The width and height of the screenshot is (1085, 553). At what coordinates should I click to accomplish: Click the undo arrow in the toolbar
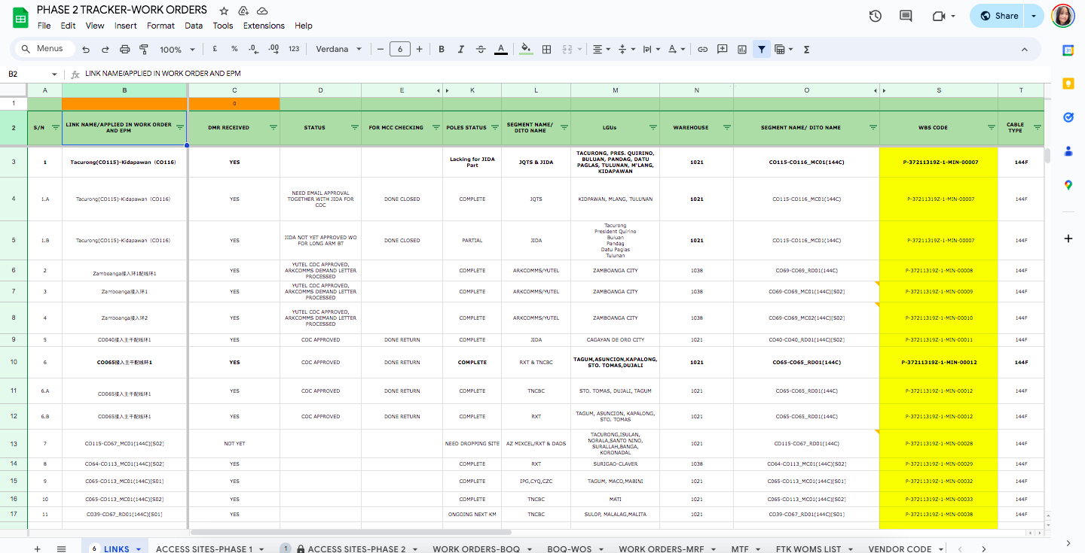[x=86, y=49]
